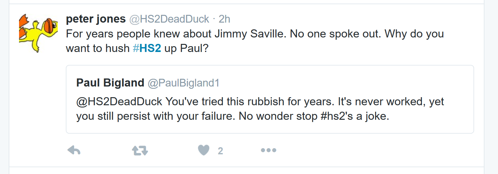This screenshot has width=498, height=174.
Task: Click the @HS2DeadDuck mention in quoted tweet
Action: click(119, 101)
